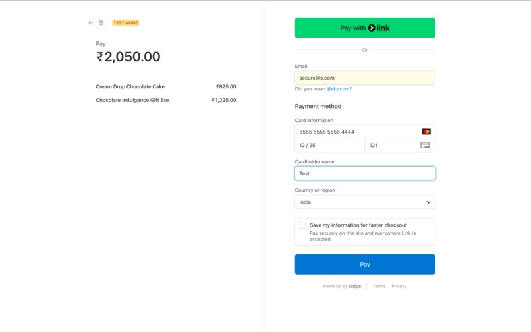Viewport: 531px width, 332px height.
Task: Accept the @sky.com email suggestion
Action: [338, 89]
